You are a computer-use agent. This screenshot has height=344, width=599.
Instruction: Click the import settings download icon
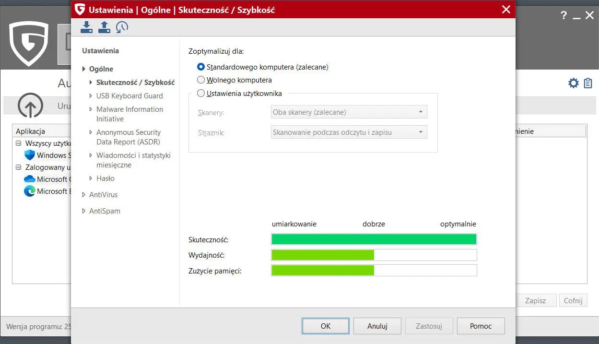coord(86,27)
